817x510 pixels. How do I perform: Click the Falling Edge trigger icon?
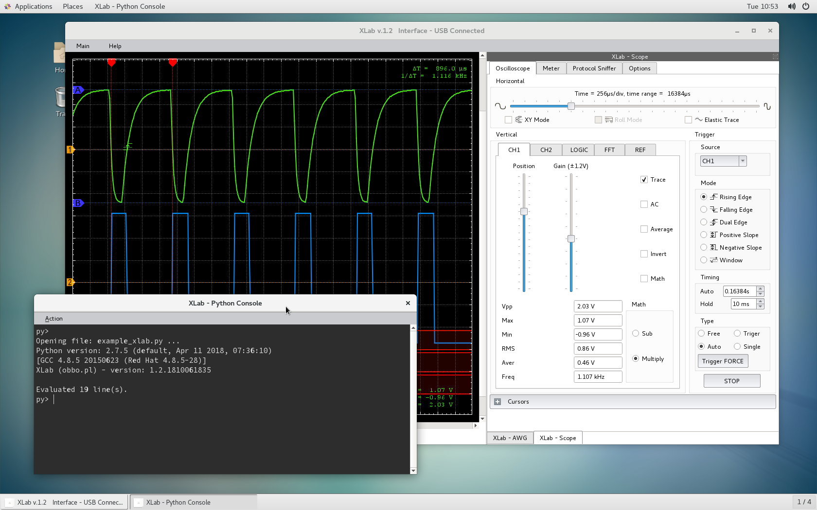(x=714, y=209)
